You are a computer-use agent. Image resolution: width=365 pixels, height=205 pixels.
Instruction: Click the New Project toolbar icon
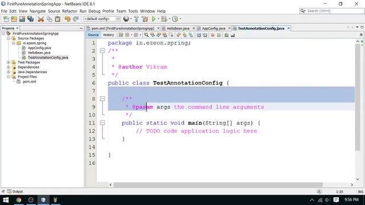pos(14,19)
